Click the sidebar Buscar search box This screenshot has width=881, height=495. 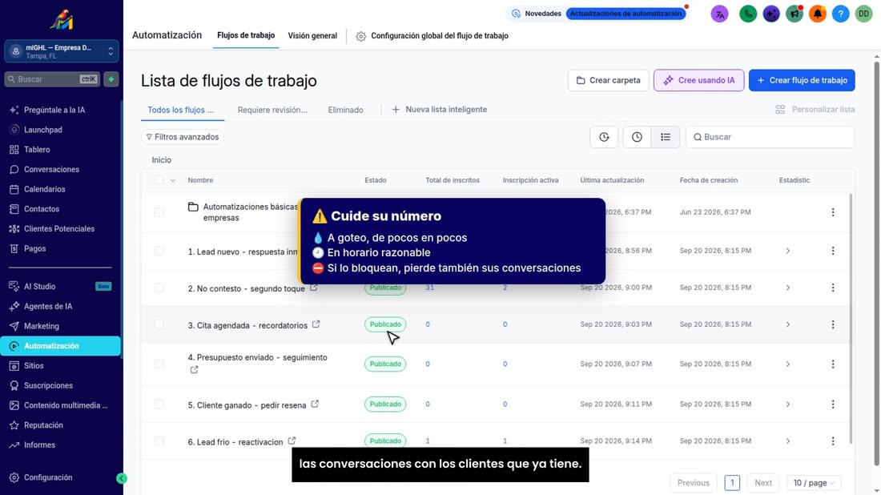52,79
